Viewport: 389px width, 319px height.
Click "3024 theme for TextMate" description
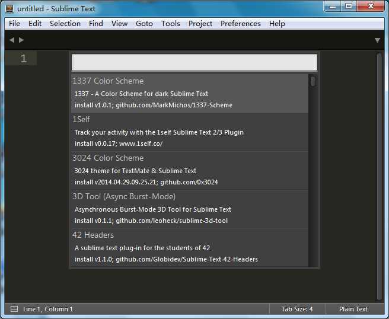pos(135,171)
